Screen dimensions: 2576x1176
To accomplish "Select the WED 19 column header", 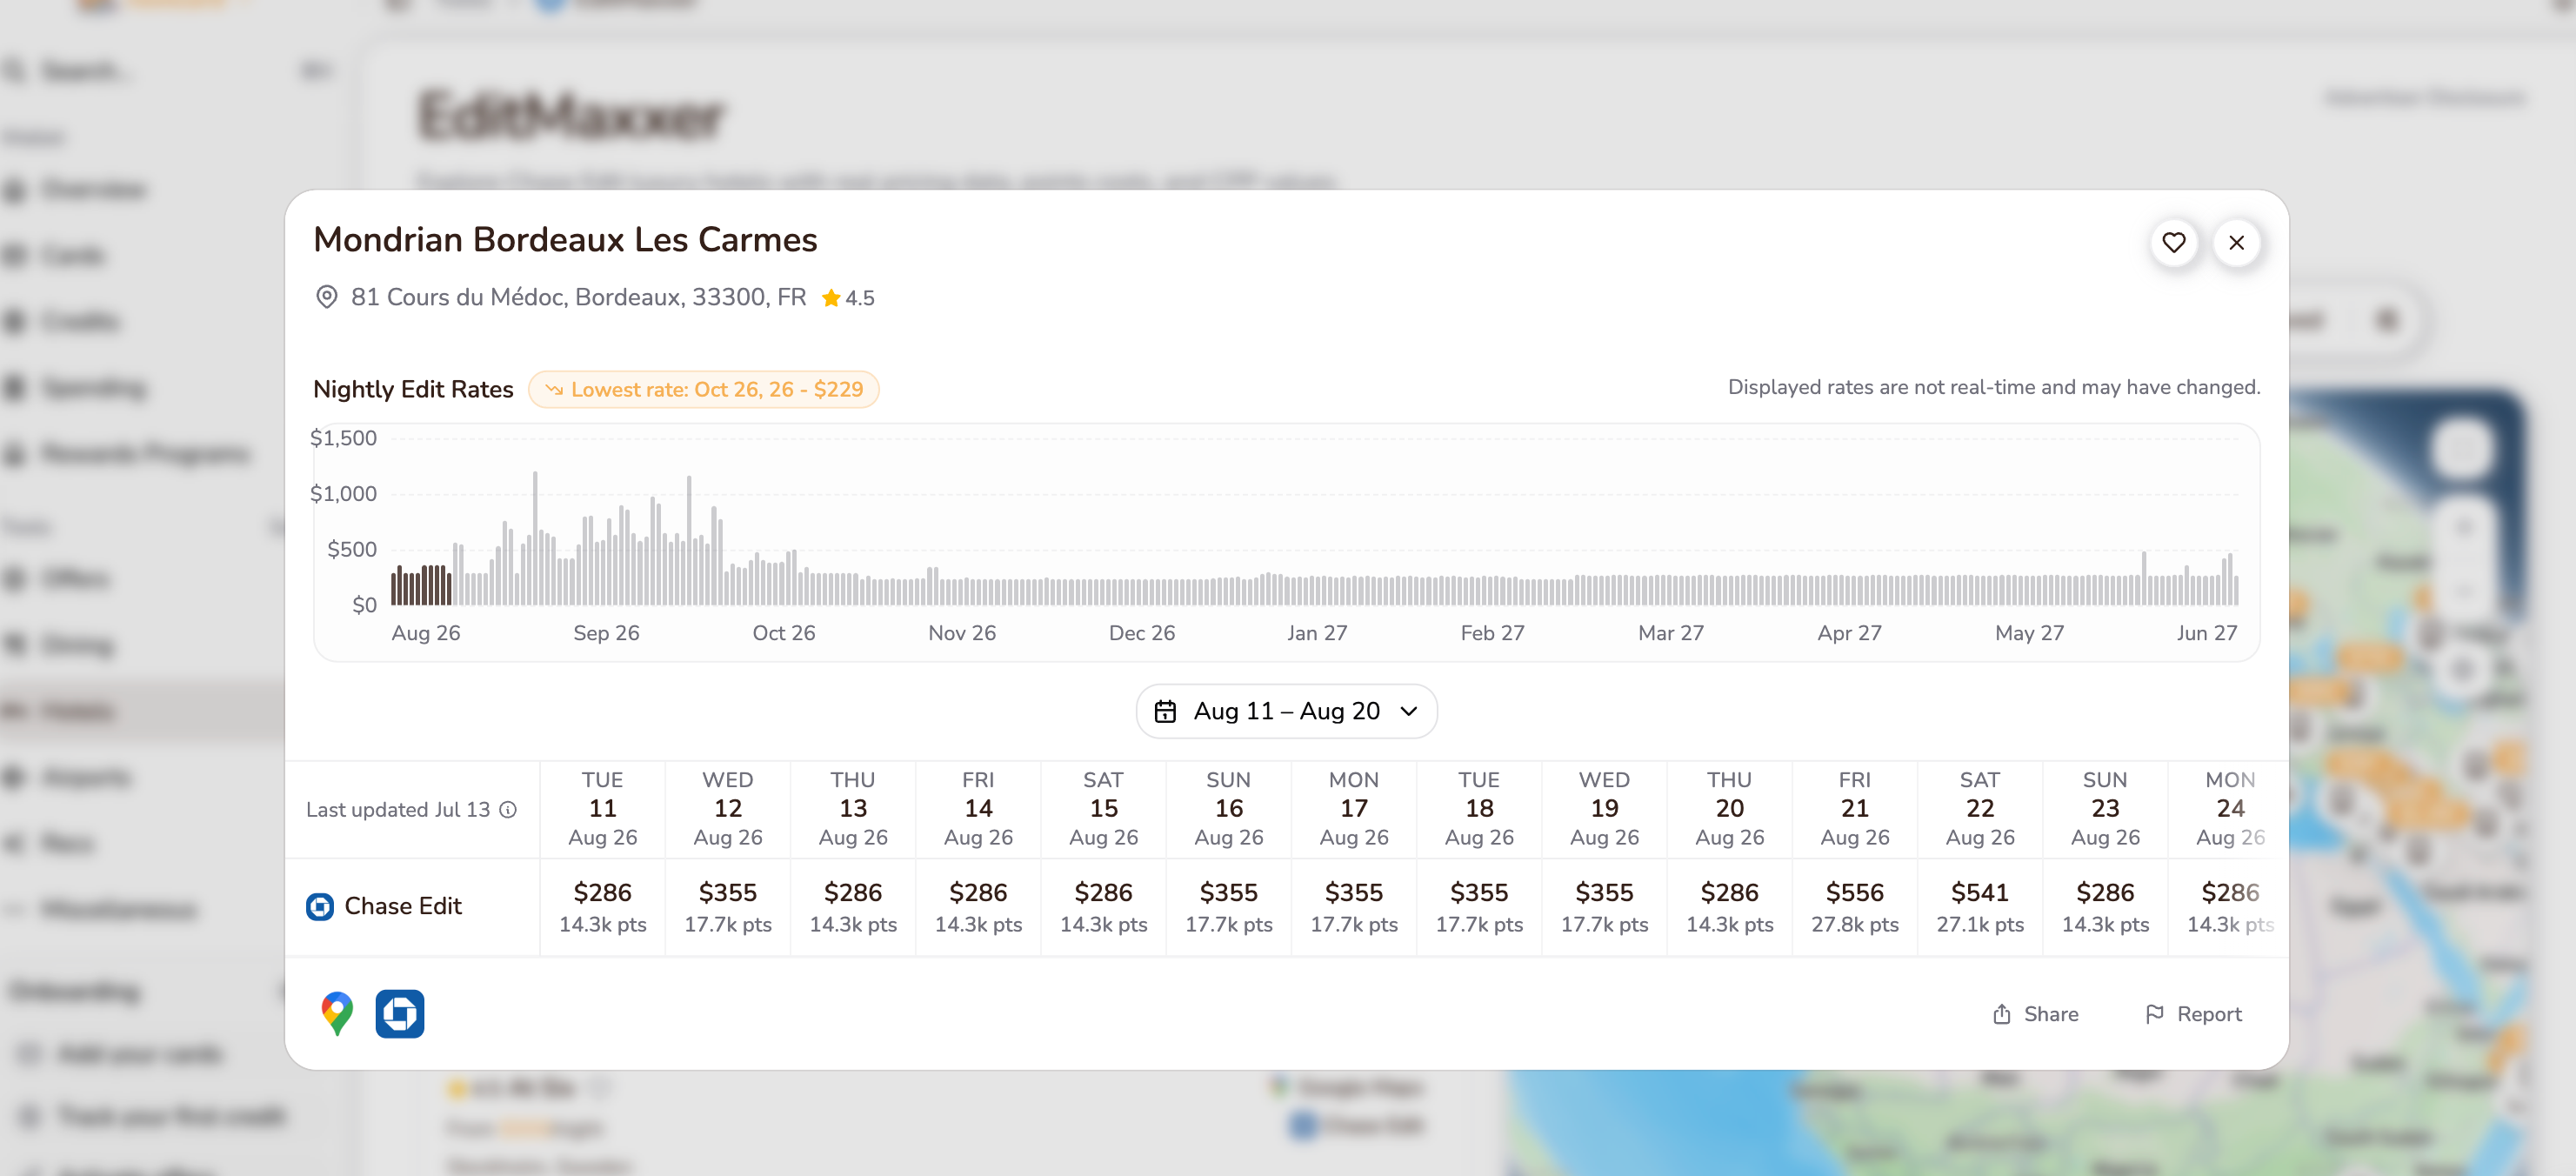I will [x=1605, y=808].
